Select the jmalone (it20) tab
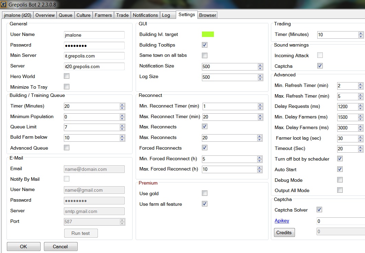Screen dimensions: 365x253 tap(18, 15)
